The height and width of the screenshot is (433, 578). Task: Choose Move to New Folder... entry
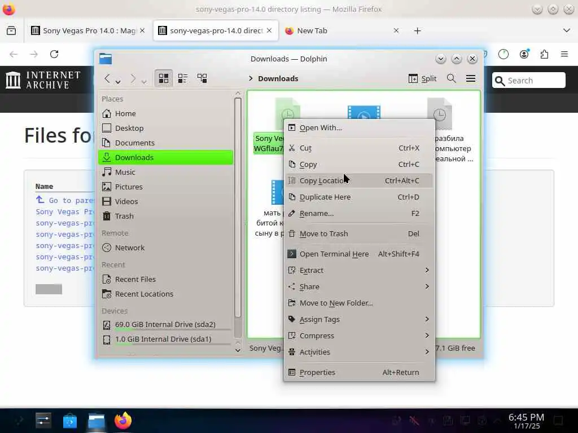pyautogui.click(x=360, y=303)
